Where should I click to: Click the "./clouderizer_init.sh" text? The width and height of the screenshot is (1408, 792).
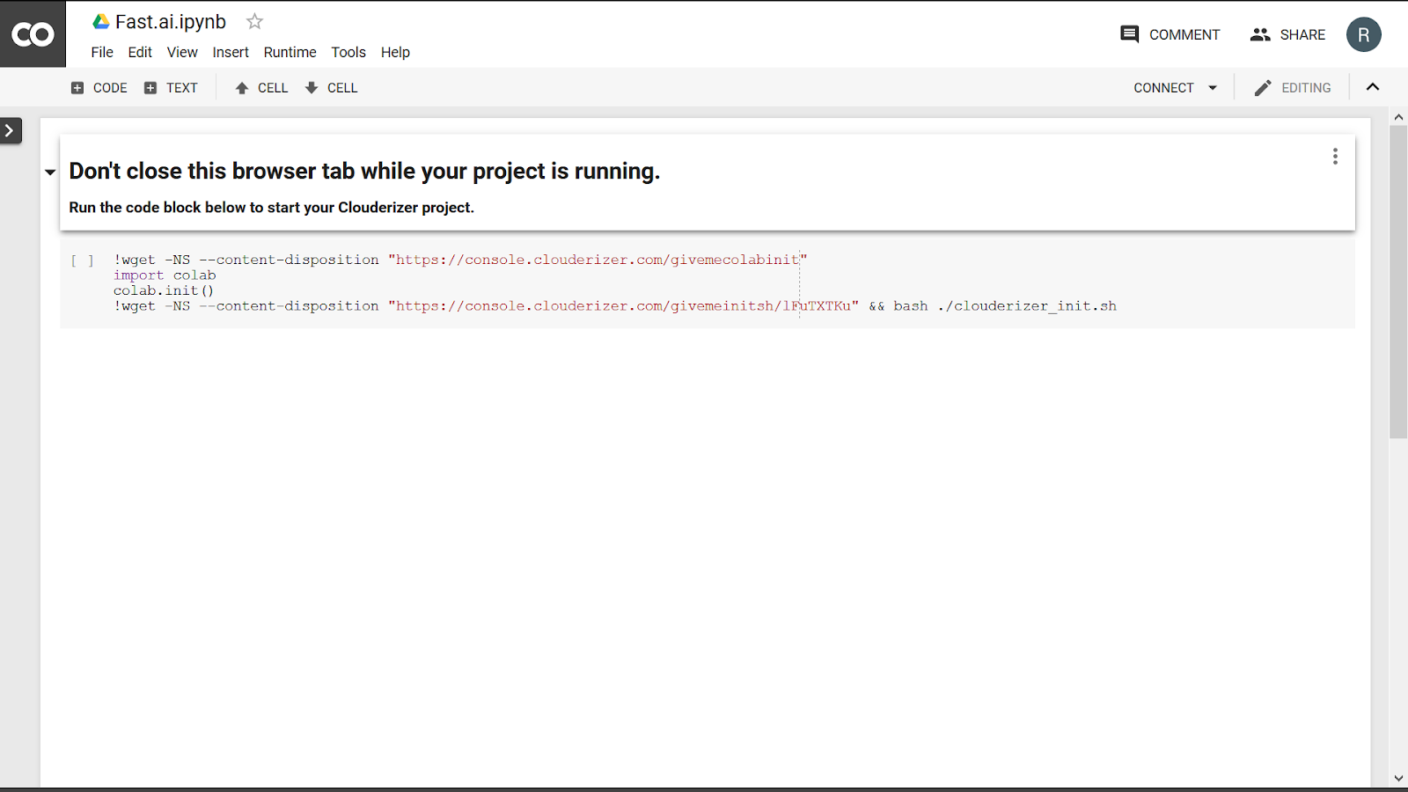[1027, 306]
